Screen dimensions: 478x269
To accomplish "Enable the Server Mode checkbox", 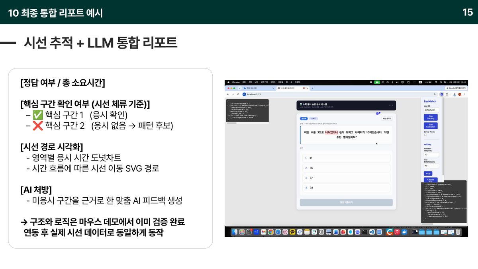I will pos(425,135).
